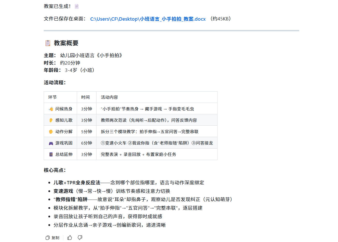The width and height of the screenshot is (338, 242).
Task: Click the 5分钟 time cell
Action: pos(87,132)
